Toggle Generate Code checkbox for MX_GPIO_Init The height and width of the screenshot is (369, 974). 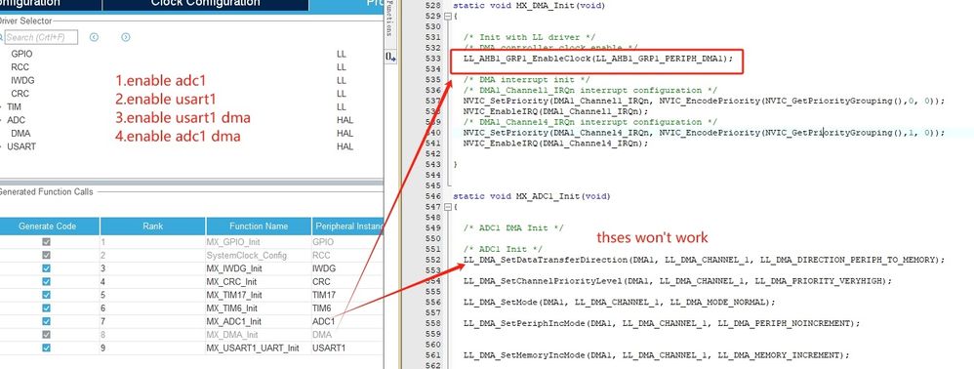46,242
